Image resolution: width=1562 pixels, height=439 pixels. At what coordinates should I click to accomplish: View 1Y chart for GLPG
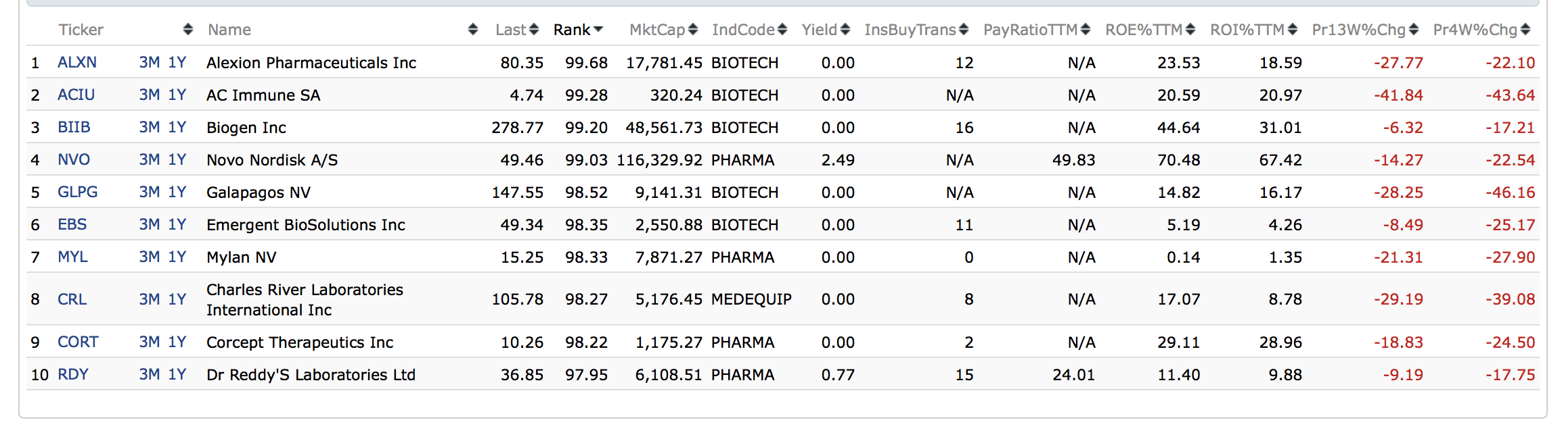pos(177,192)
